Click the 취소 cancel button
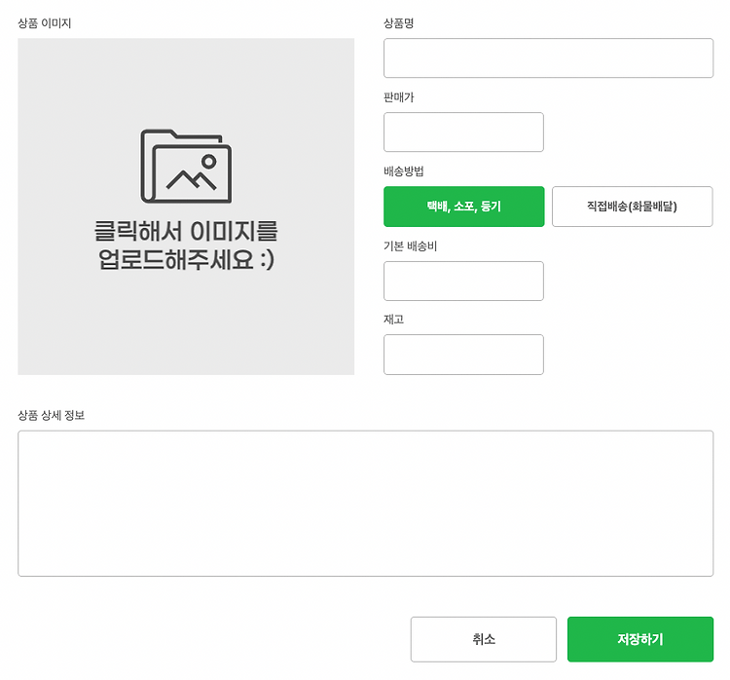Viewport: 730px width, 680px height. (x=483, y=639)
